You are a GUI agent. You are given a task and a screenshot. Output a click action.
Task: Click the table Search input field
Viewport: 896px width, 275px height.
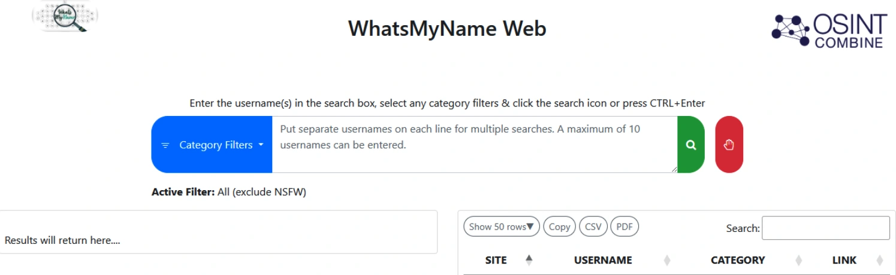[x=825, y=228]
